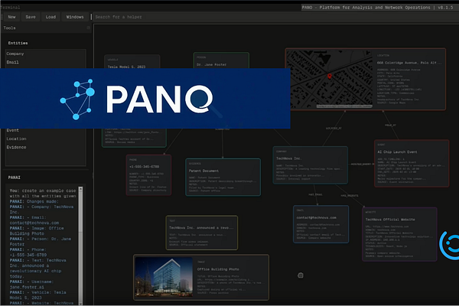Select the Patent Document evidence node
Screen dimensions: 459x306
(223, 177)
